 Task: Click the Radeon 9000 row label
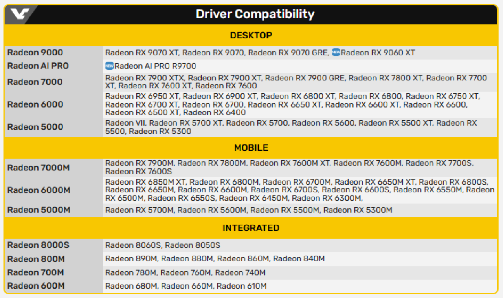[x=35, y=53]
